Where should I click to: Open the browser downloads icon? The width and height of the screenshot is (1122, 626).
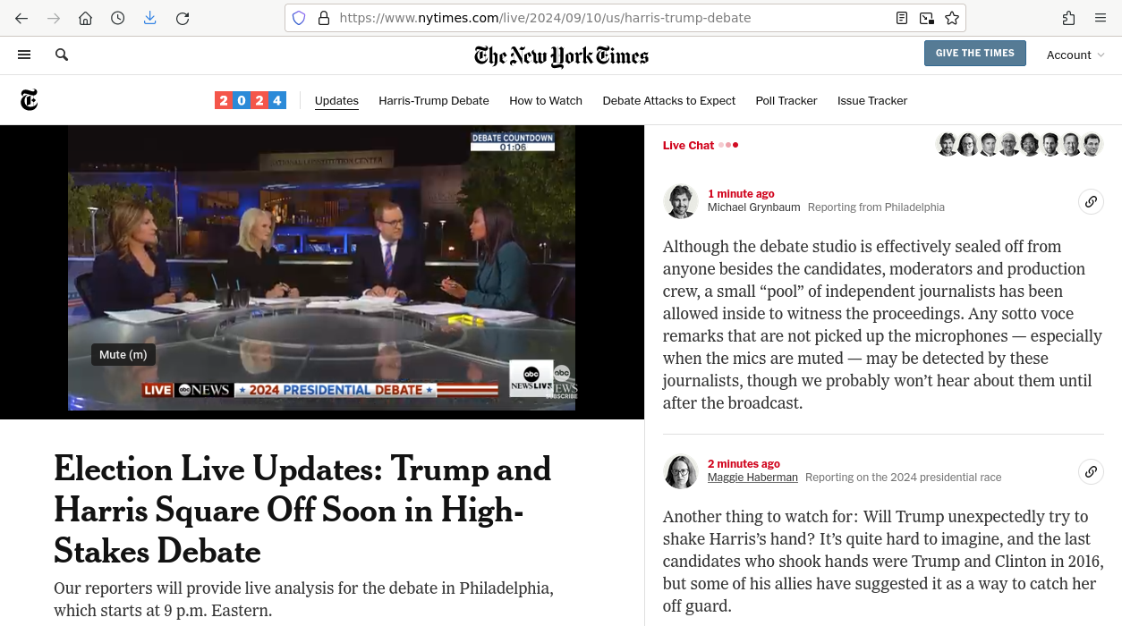click(x=149, y=18)
